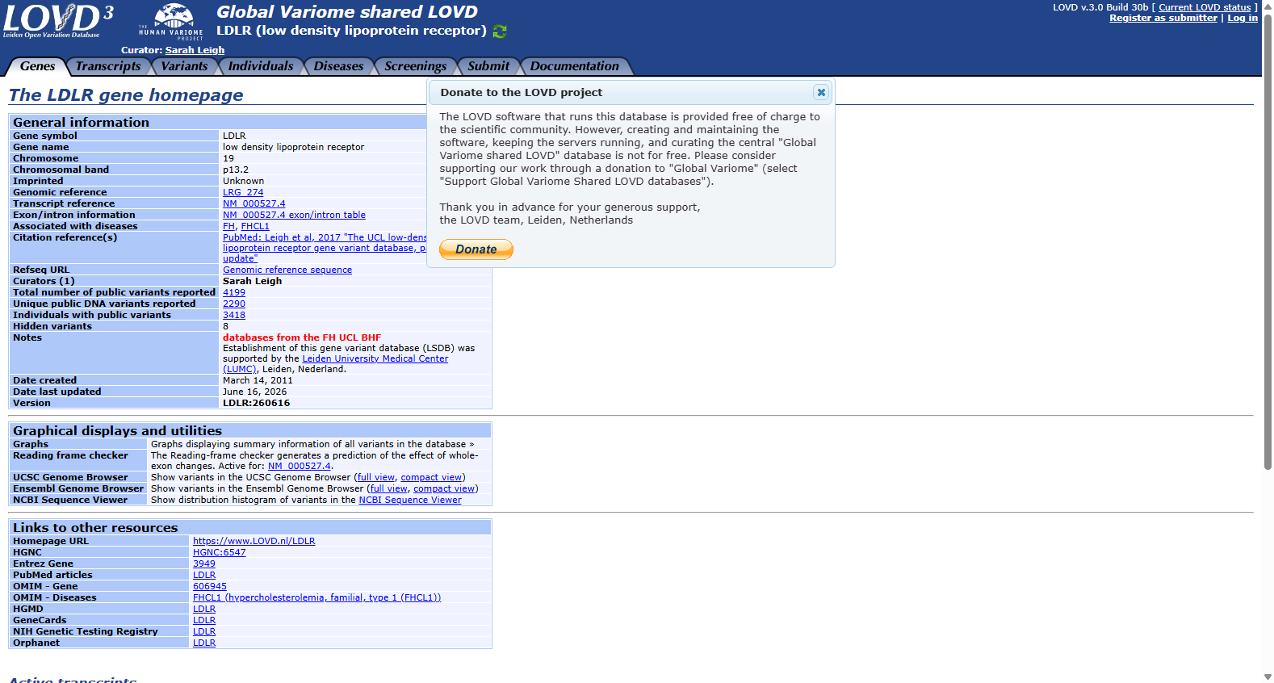Image resolution: width=1274 pixels, height=683 pixels.
Task: Open the FHCL1 associated disease link
Action: coord(255,226)
